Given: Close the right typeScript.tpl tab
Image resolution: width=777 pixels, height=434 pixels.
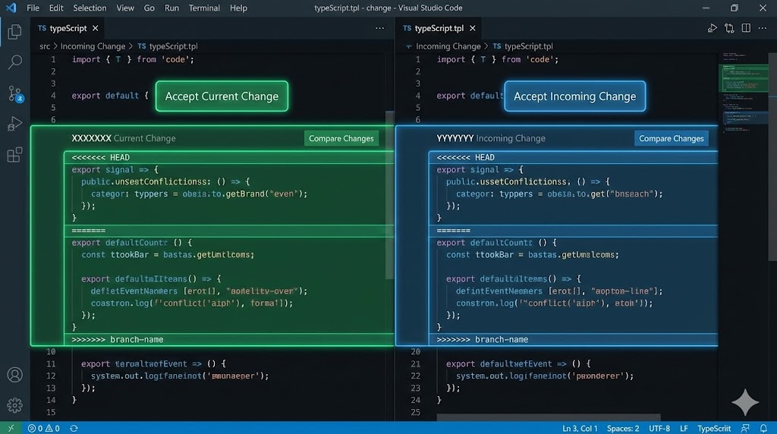Looking at the screenshot, I should [x=472, y=28].
